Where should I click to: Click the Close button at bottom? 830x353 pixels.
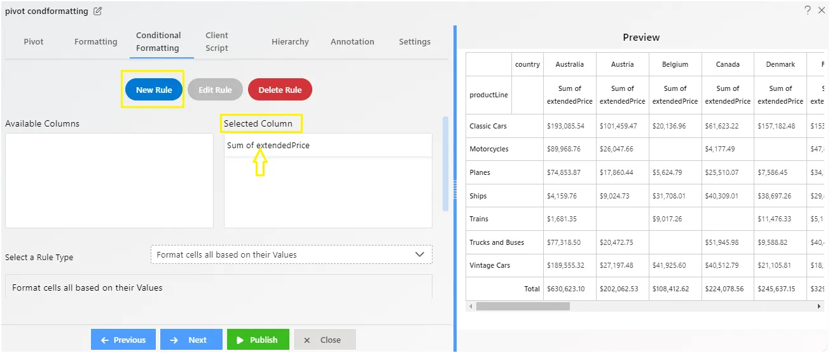[325, 340]
